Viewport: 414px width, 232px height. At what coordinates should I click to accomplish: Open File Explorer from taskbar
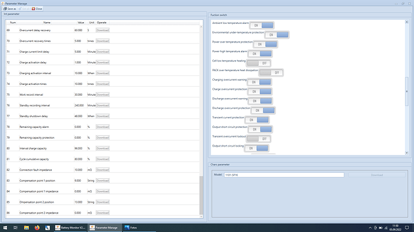coord(26,228)
